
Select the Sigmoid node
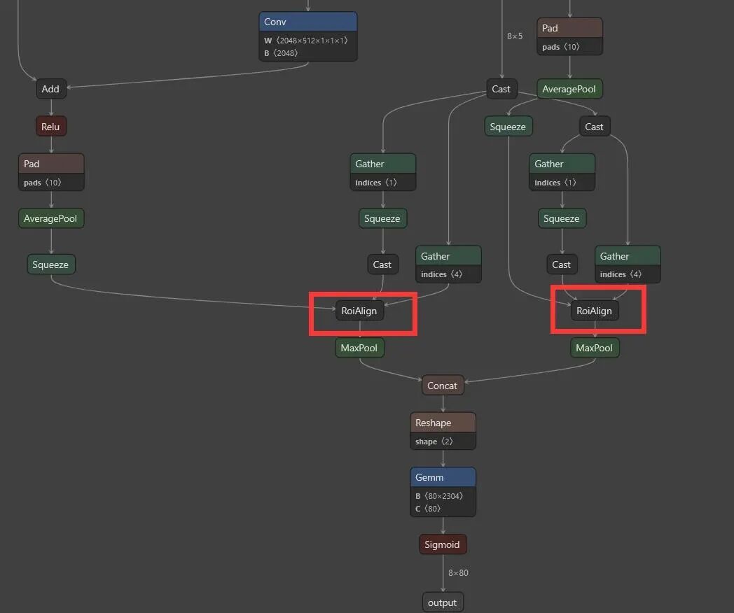coord(443,544)
